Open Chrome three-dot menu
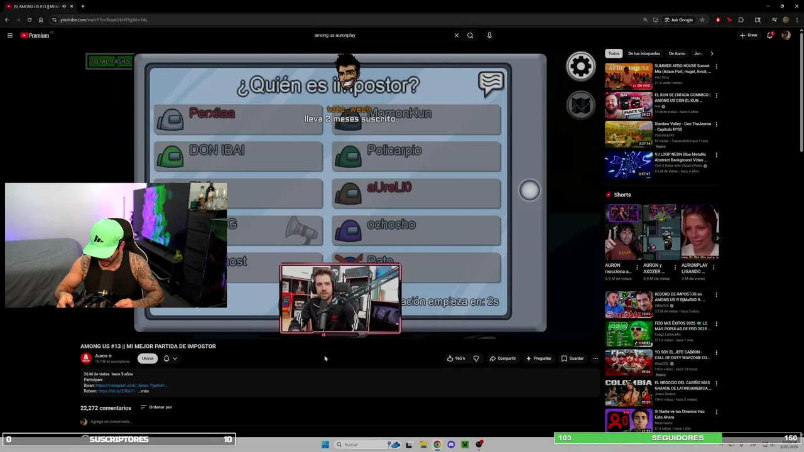804x452 pixels. [x=796, y=19]
